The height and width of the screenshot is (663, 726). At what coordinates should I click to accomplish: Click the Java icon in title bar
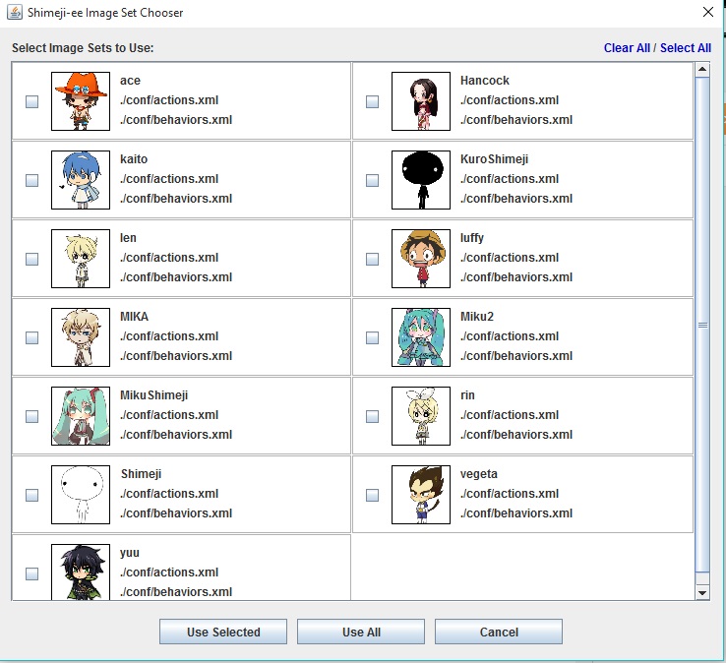pyautogui.click(x=15, y=12)
